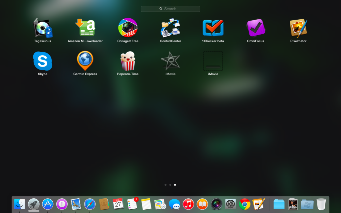Select the third Launchpad page dot
The height and width of the screenshot is (213, 341).
(175, 185)
